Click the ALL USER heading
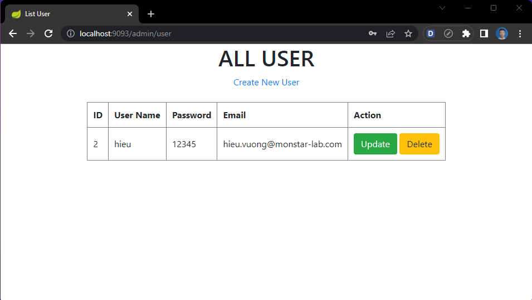 click(266, 59)
